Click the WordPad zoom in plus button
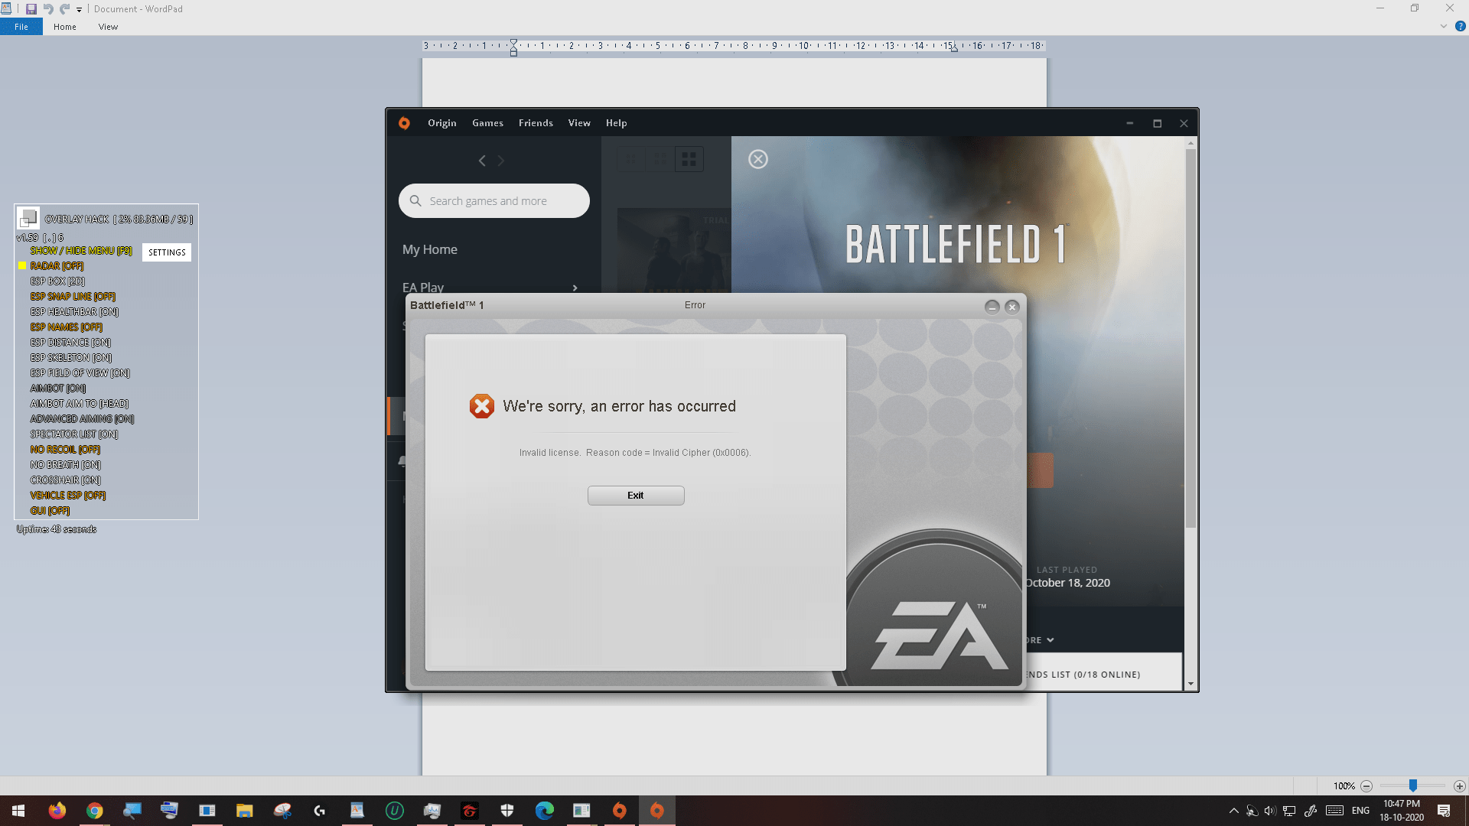 click(x=1460, y=786)
